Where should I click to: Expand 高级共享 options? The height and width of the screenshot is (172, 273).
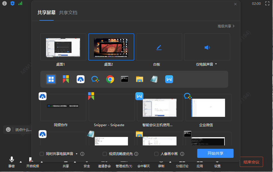coord(226,26)
